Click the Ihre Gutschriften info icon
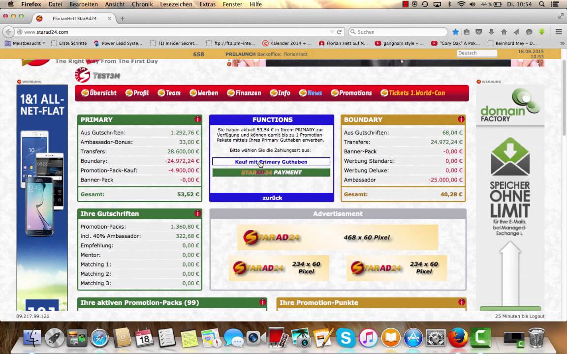567x354 pixels. coord(197,213)
